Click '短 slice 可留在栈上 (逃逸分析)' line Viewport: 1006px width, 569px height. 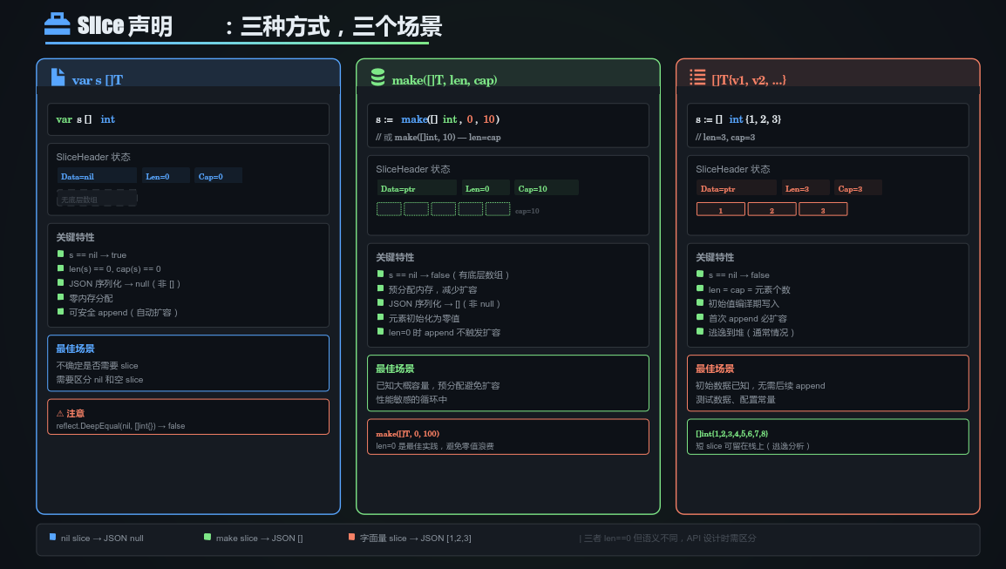[752, 446]
